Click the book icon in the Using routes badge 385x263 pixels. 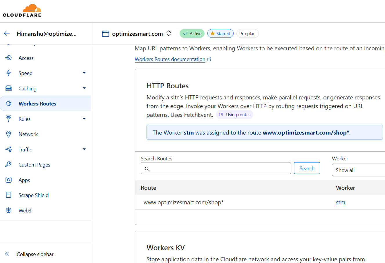(221, 114)
